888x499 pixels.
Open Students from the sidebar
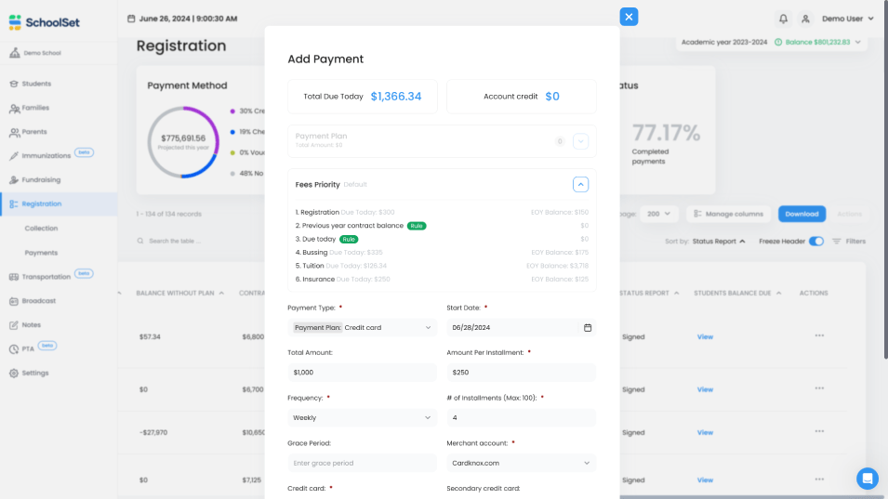[x=36, y=84]
